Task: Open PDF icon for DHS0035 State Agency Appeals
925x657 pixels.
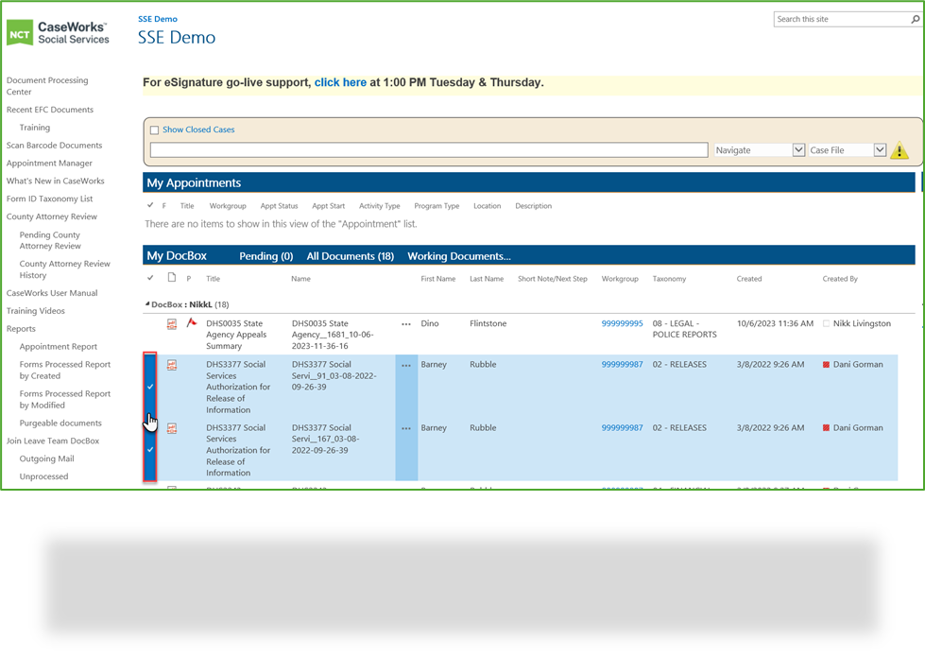Action: [x=172, y=323]
